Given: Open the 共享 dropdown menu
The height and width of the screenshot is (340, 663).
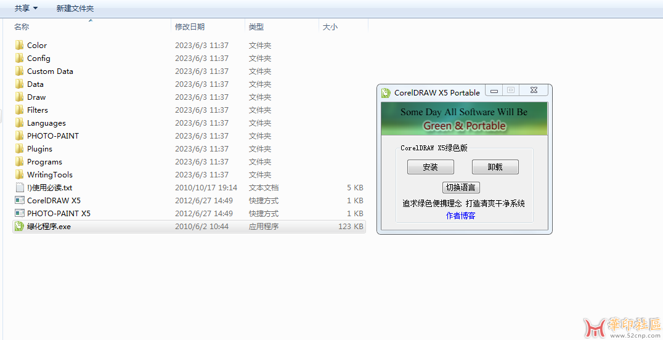Looking at the screenshot, I should pyautogui.click(x=26, y=9).
